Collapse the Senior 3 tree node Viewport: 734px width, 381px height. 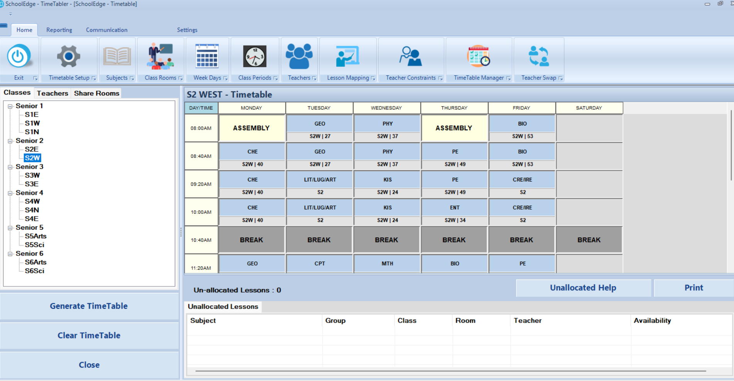[x=10, y=167]
